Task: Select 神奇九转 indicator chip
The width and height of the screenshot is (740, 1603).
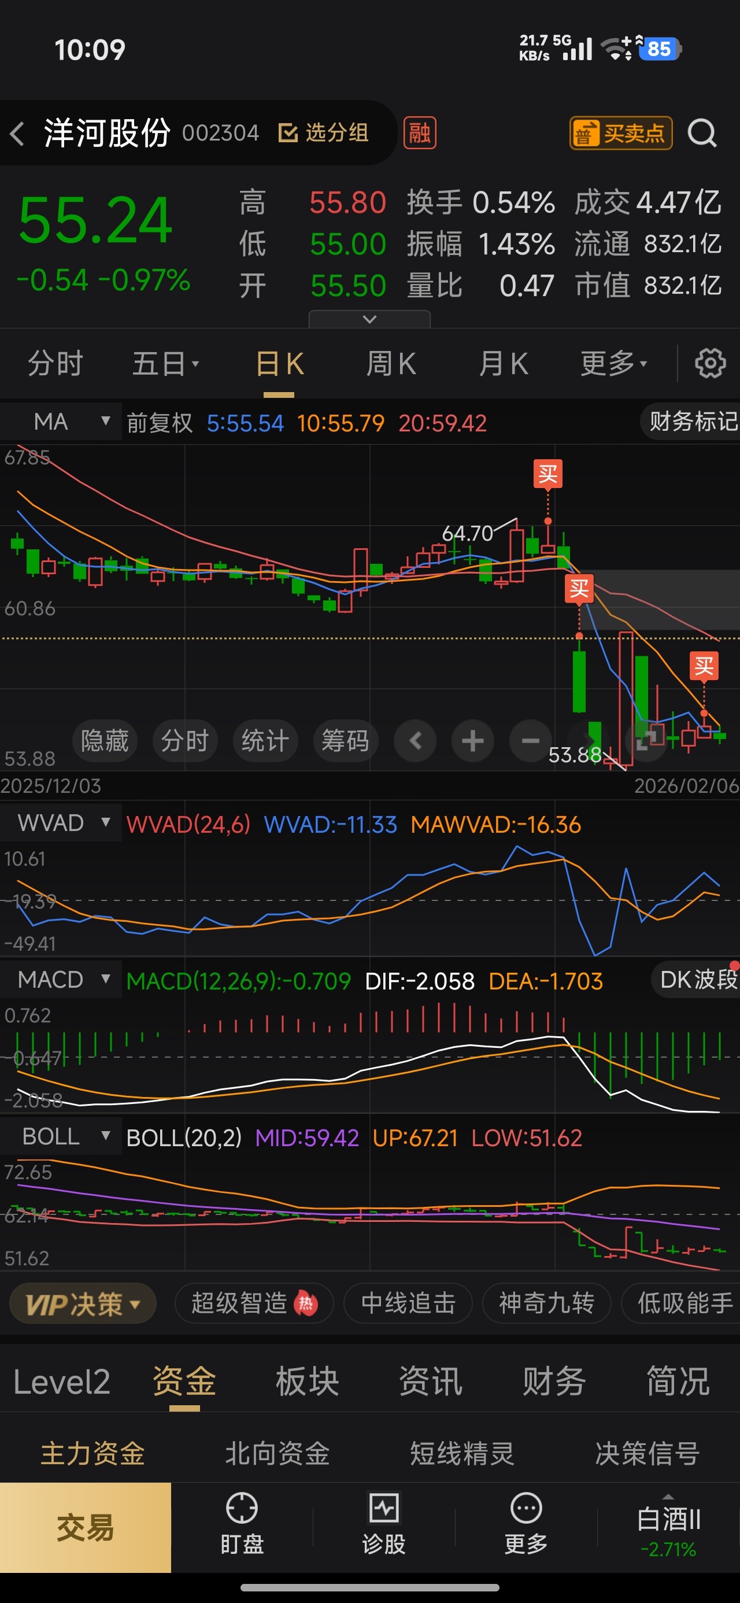Action: (546, 1303)
